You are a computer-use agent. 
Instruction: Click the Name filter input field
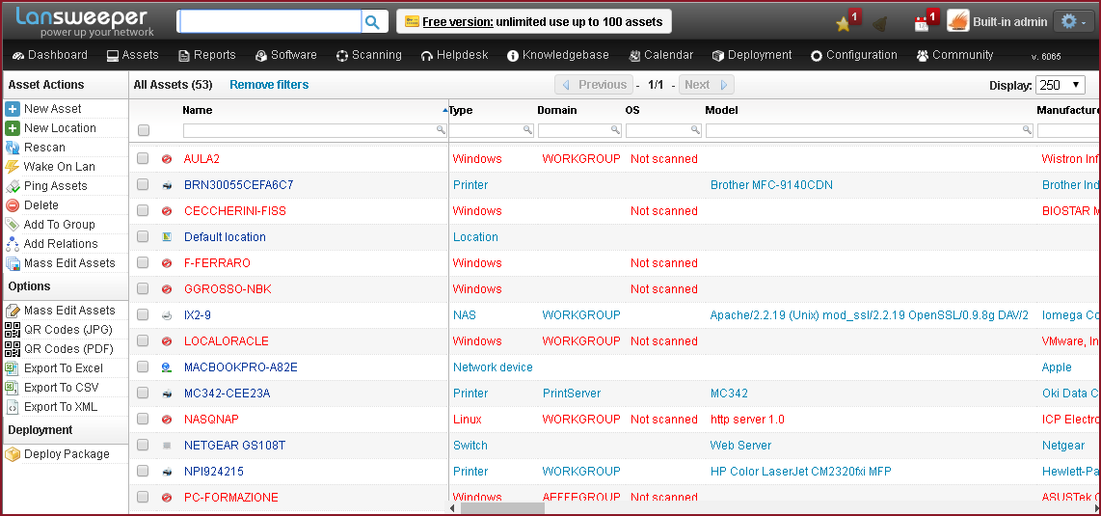314,130
